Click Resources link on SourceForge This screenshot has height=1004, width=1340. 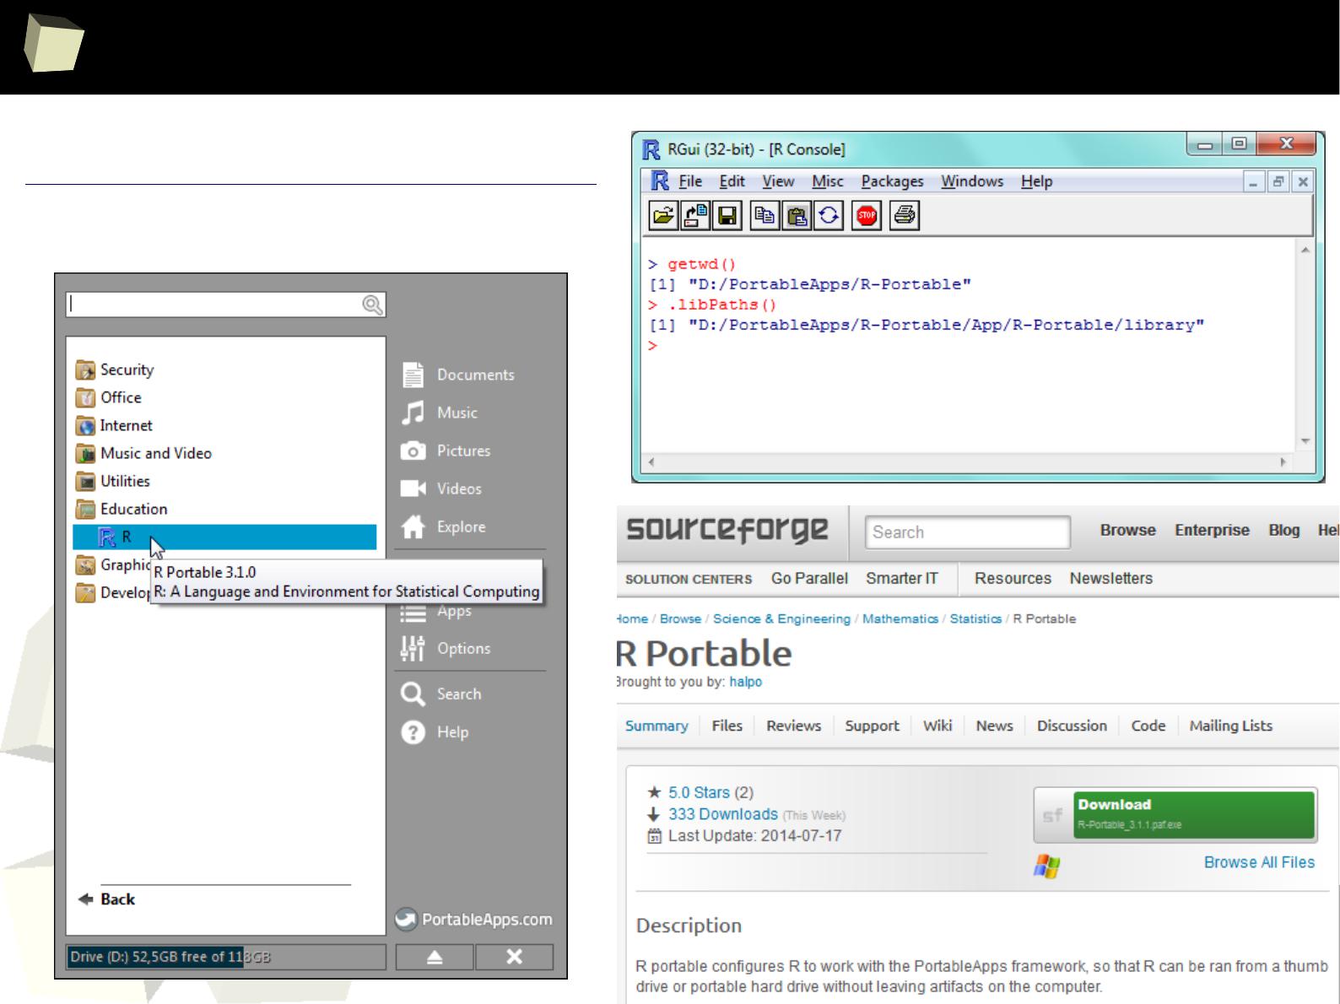tap(1013, 578)
